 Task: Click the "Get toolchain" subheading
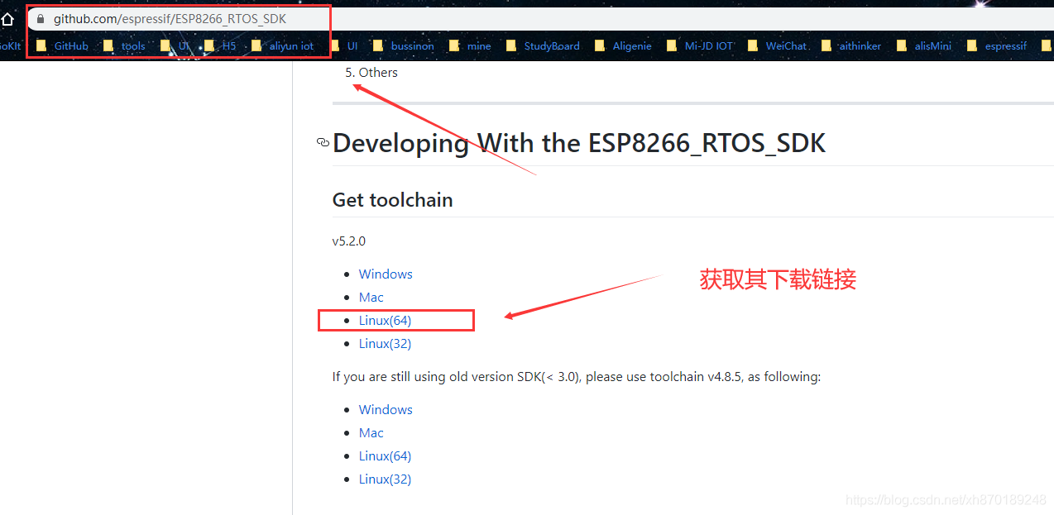click(392, 200)
